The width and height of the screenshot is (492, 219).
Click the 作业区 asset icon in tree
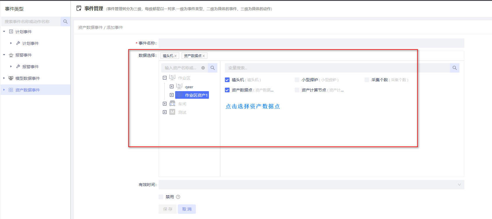click(172, 77)
